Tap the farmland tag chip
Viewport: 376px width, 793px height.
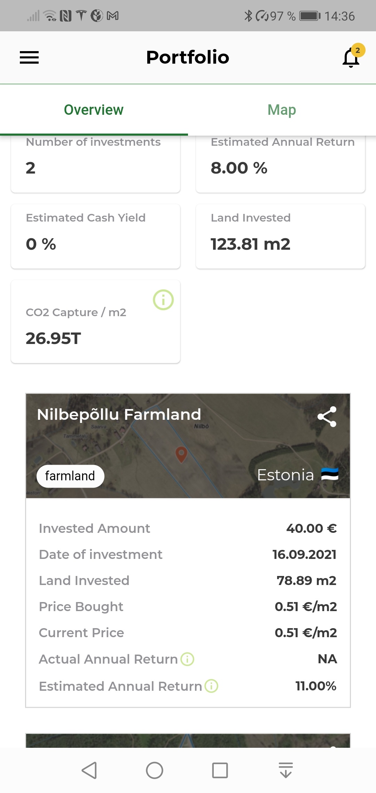(x=70, y=476)
